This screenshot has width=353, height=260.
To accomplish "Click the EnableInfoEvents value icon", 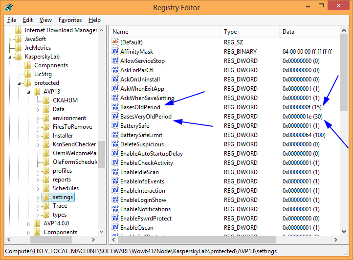I will pyautogui.click(x=115, y=181).
